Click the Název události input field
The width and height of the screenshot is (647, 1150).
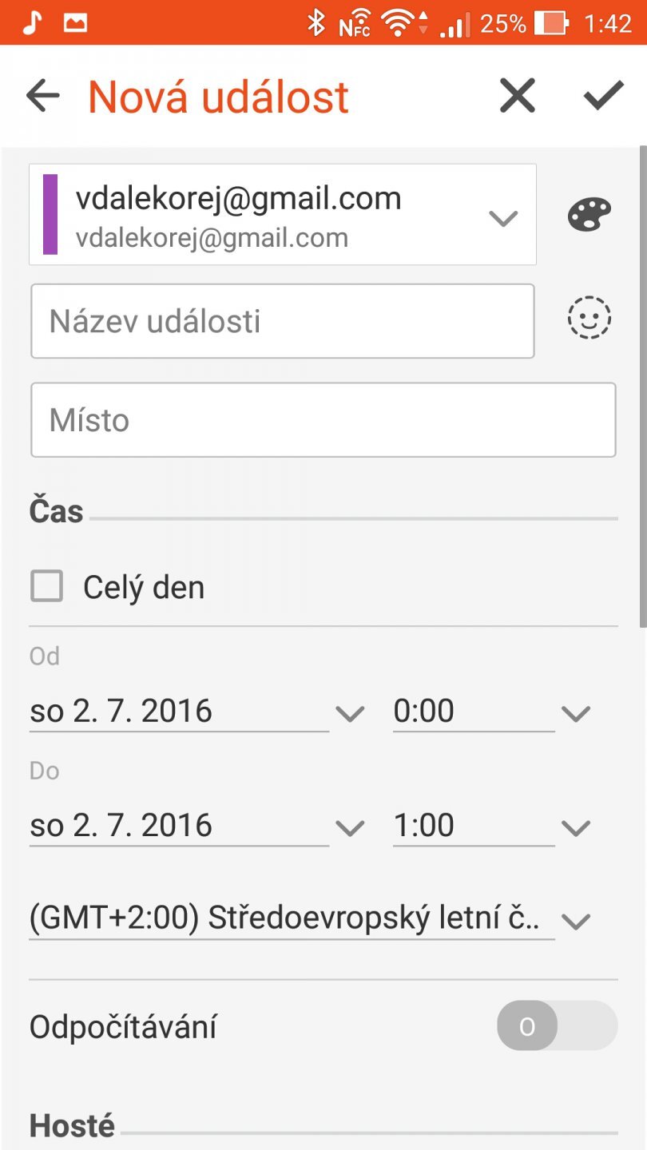pos(282,322)
